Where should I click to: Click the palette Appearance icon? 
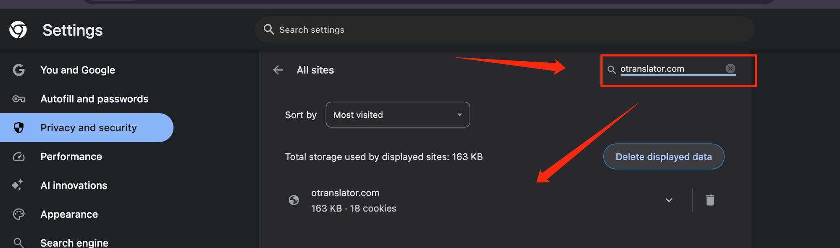coord(18,214)
